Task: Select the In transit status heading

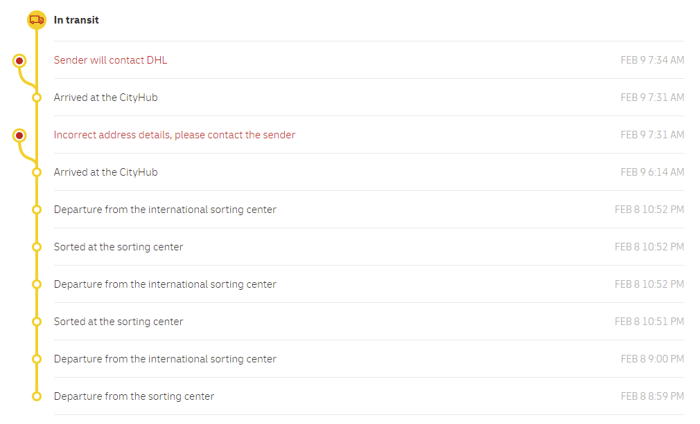Action: point(76,20)
